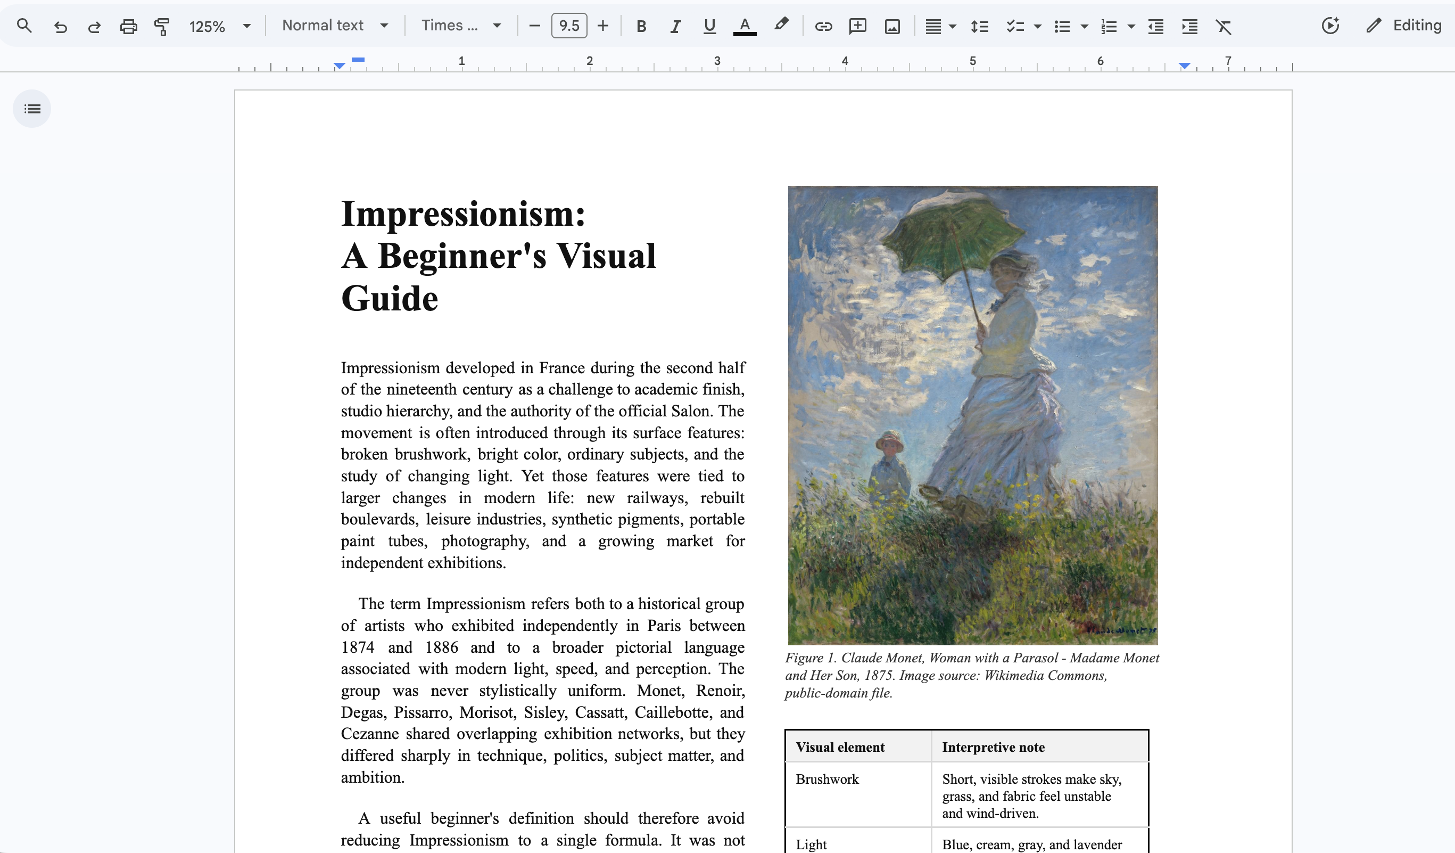
Task: Insert a checklist
Action: 1015,26
